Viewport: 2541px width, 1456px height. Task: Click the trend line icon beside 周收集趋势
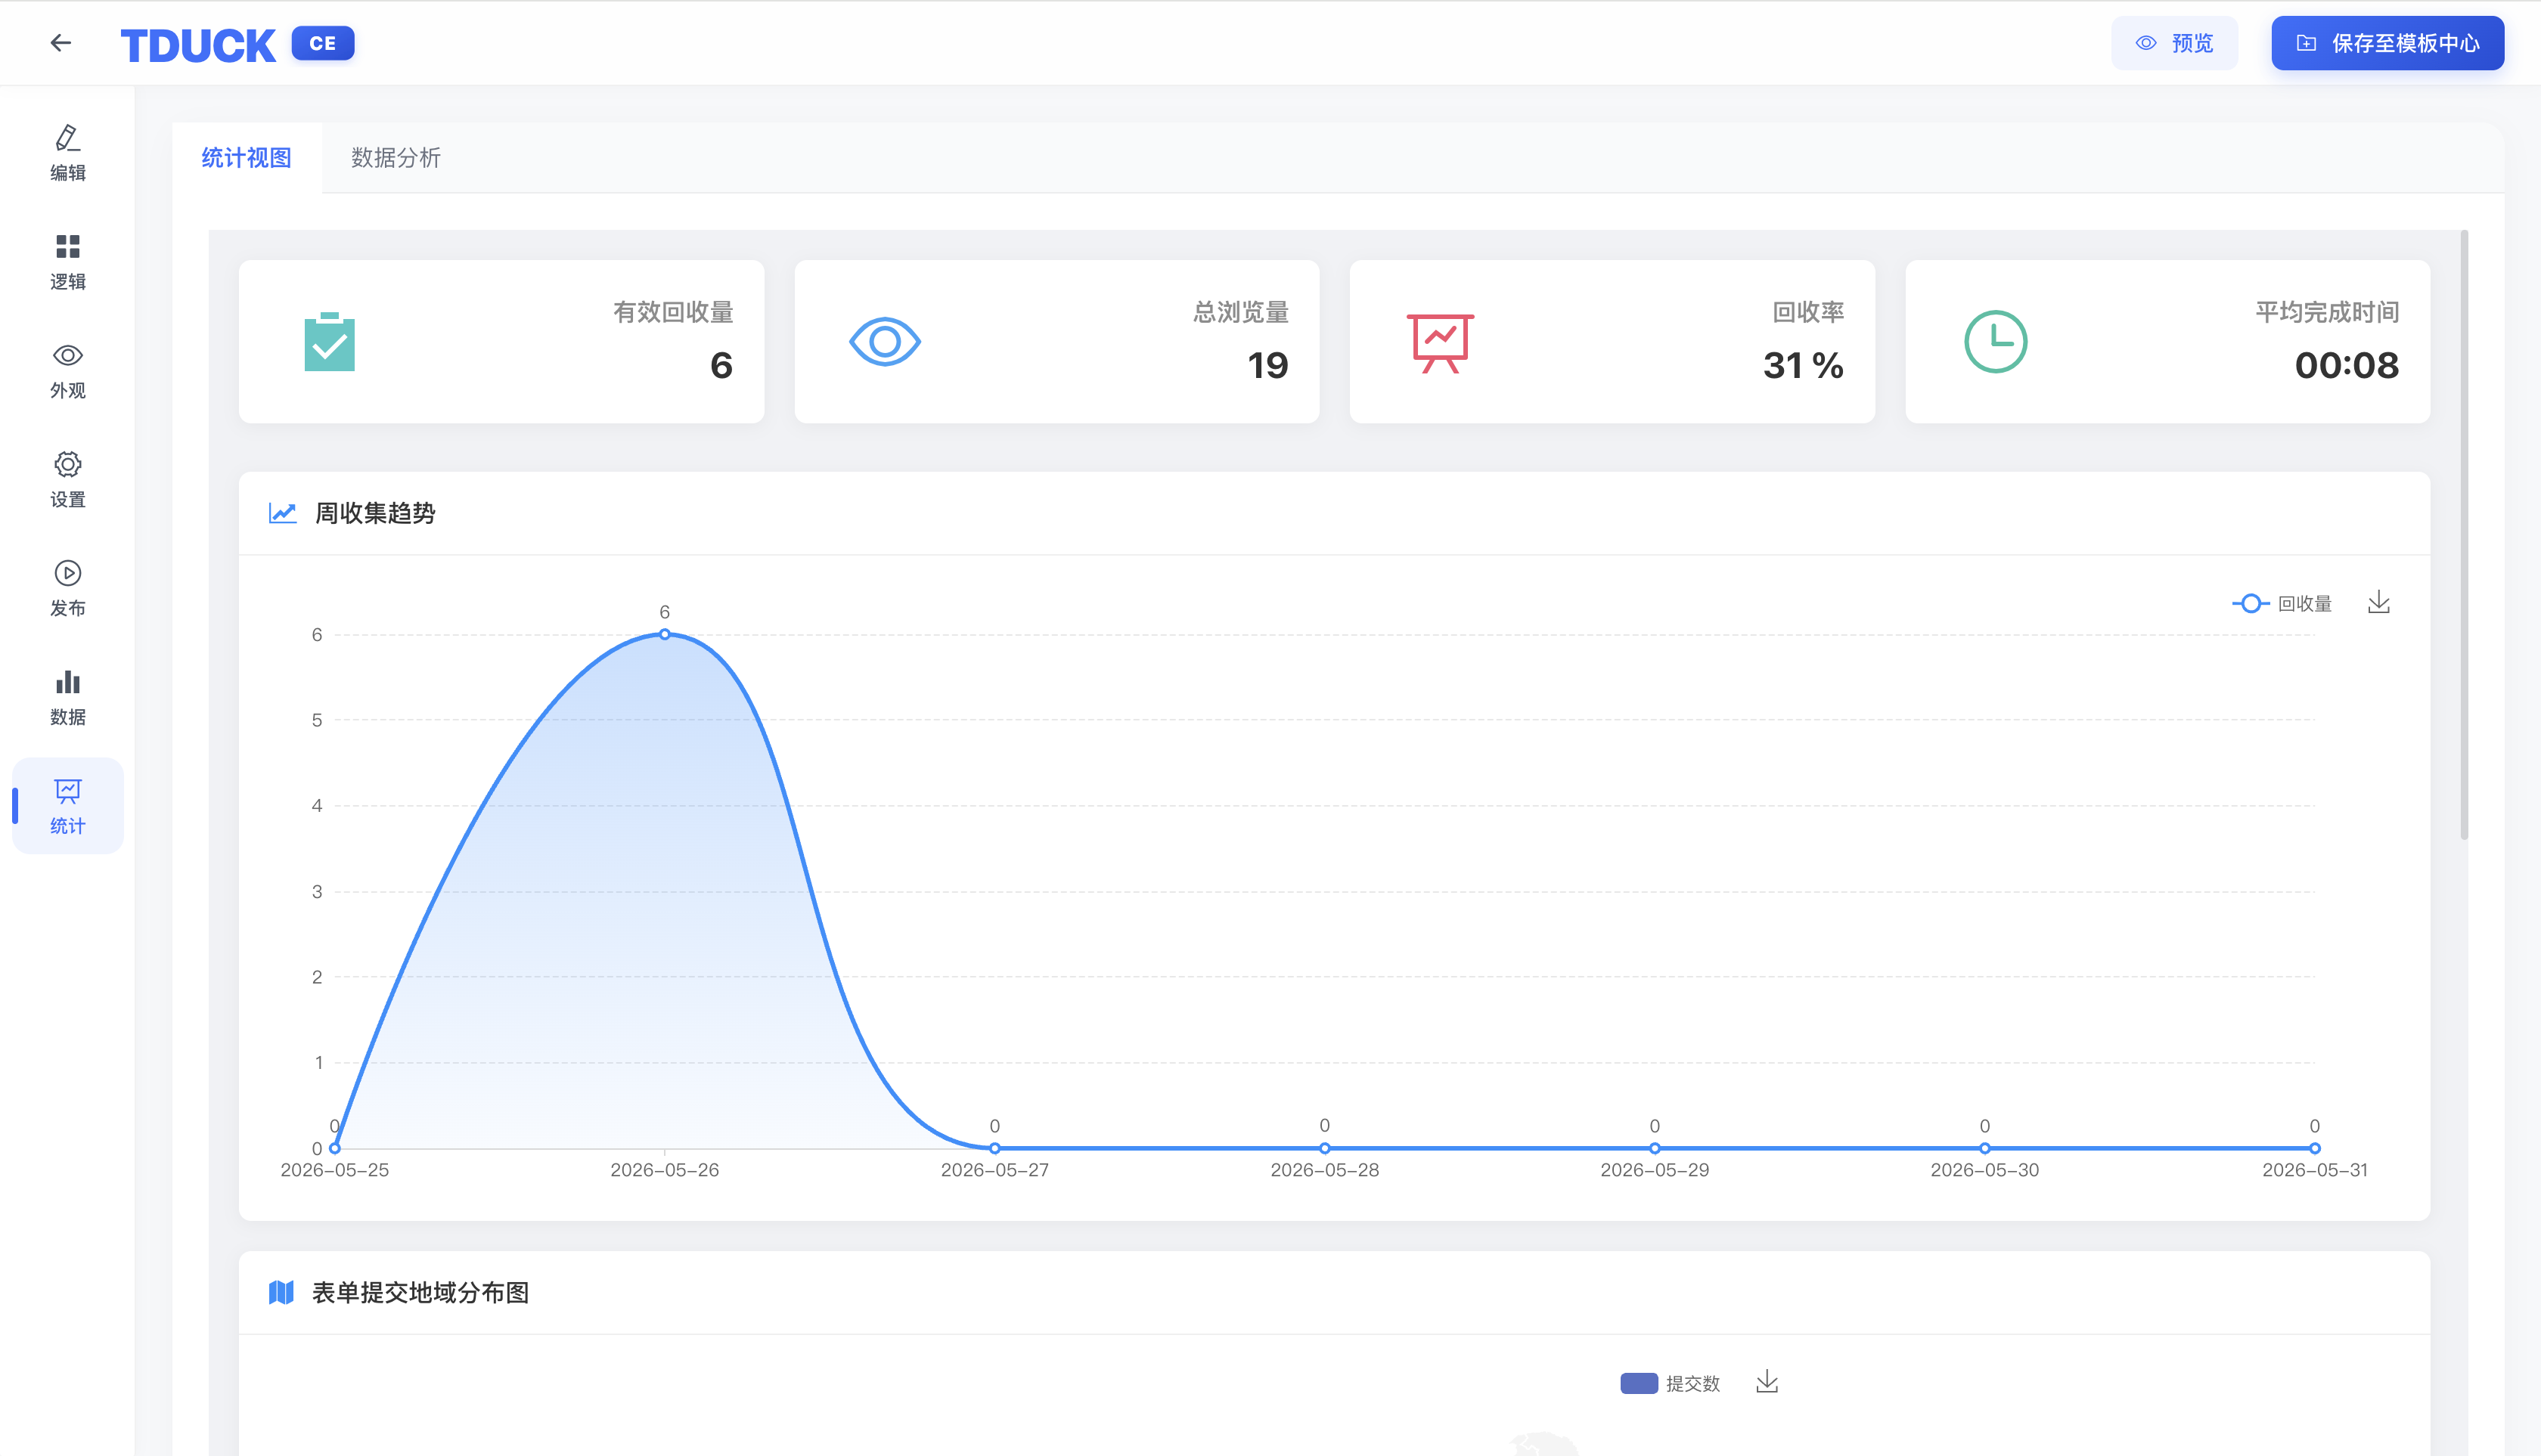click(283, 513)
